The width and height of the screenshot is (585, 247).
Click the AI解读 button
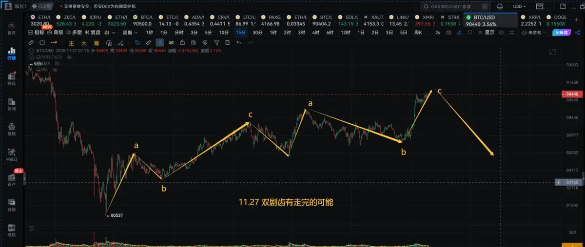click(562, 32)
